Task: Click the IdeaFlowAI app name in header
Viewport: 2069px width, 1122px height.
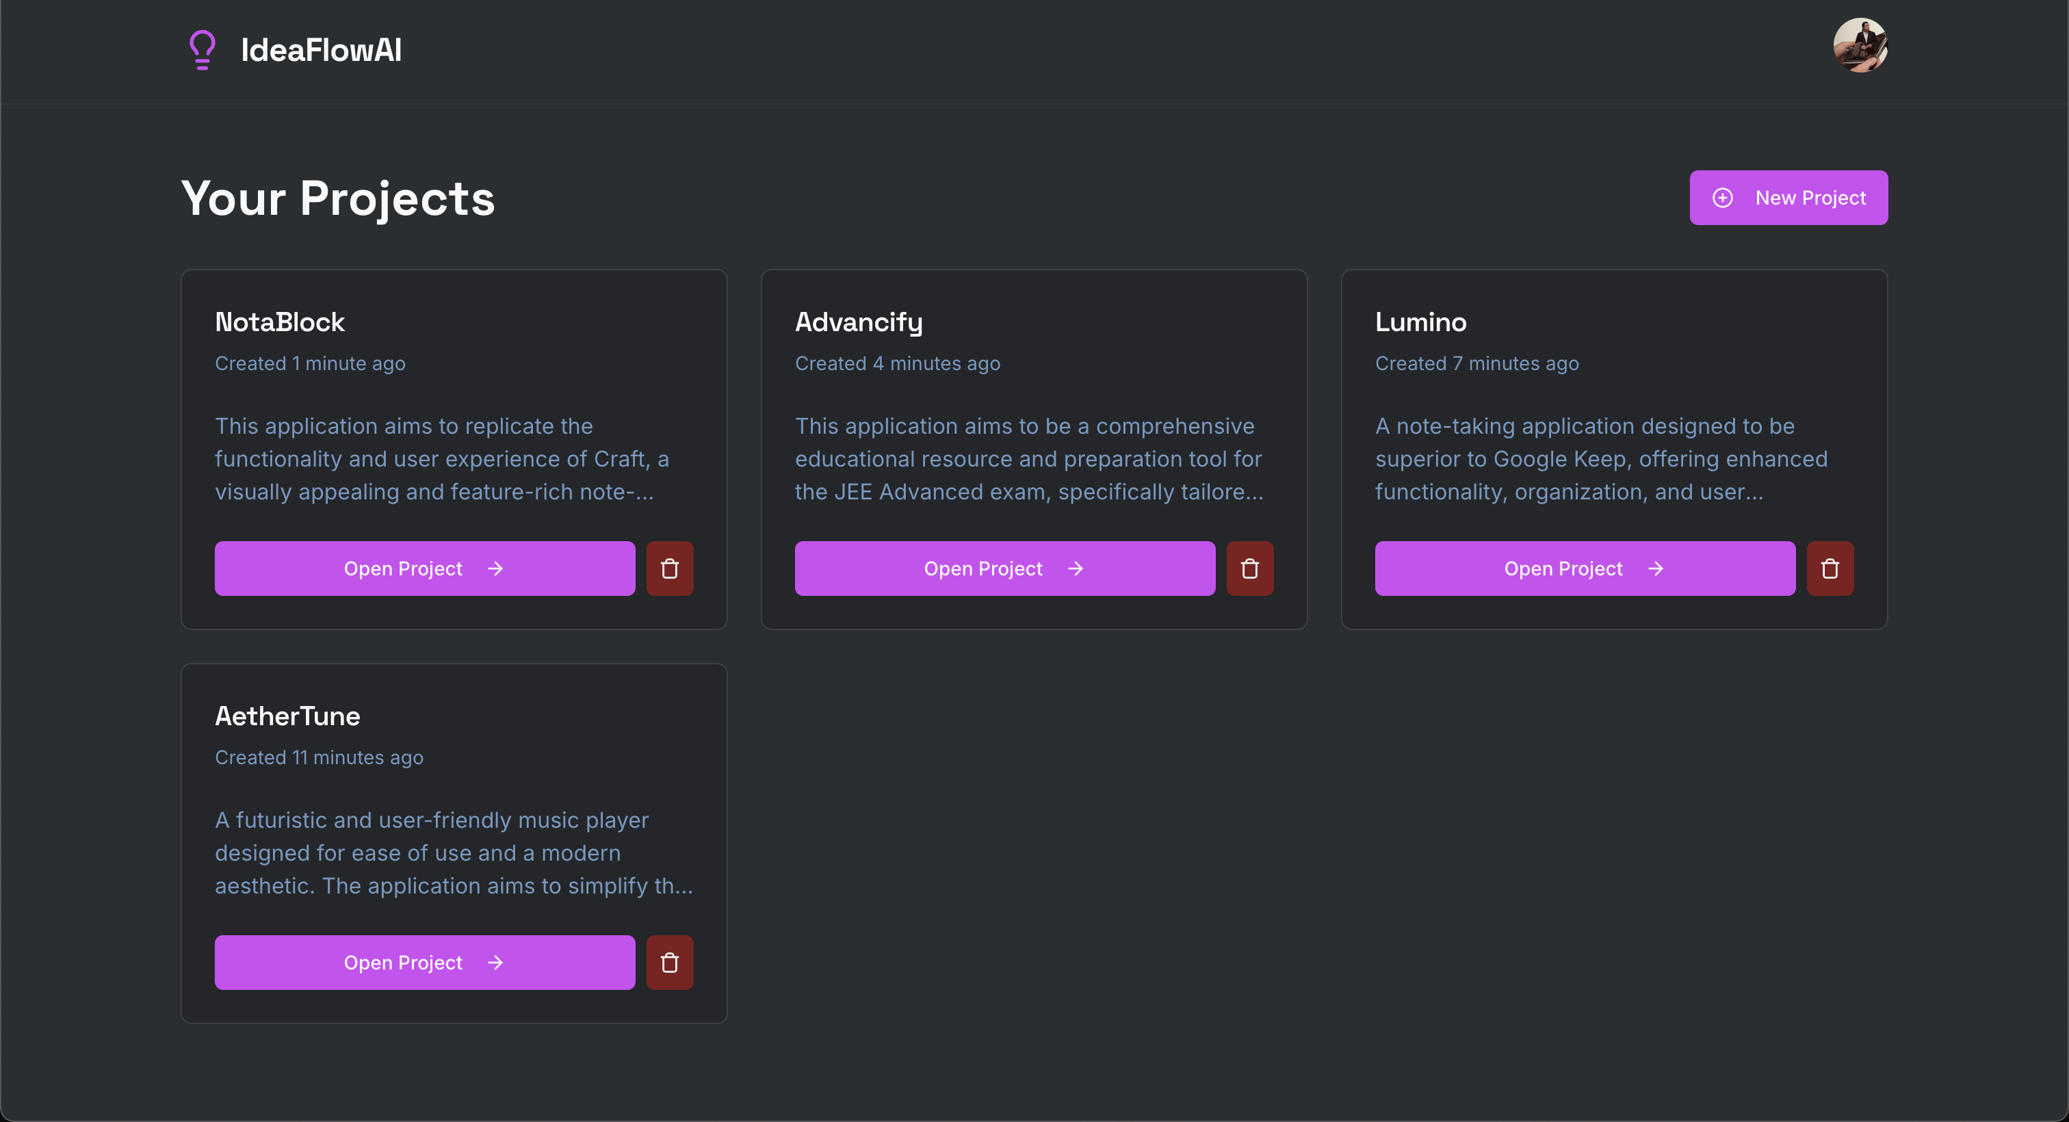Action: tap(322, 50)
